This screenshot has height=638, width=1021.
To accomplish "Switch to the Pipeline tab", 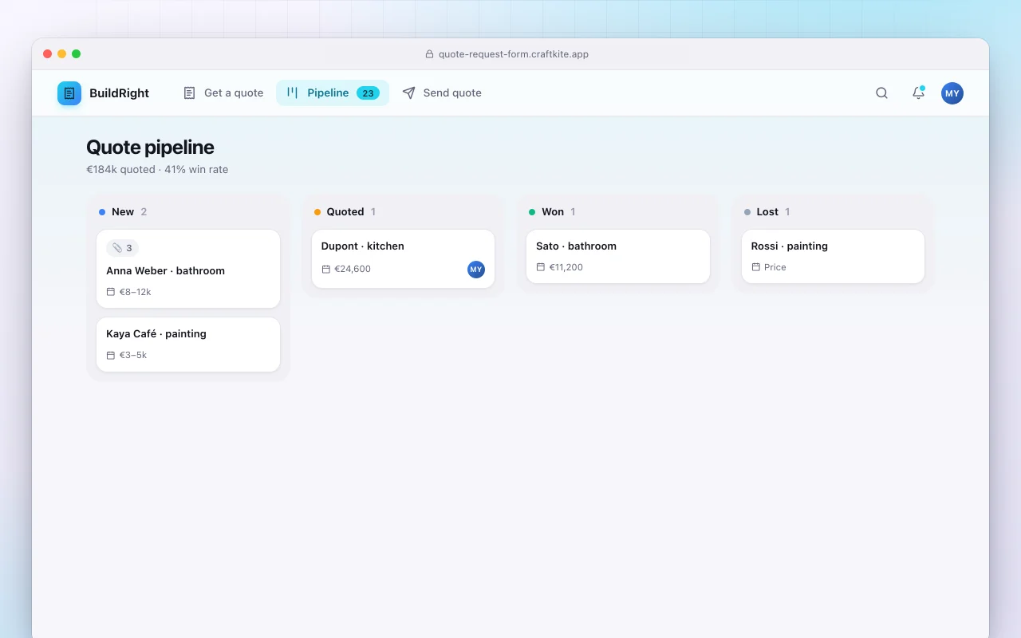I will click(333, 93).
